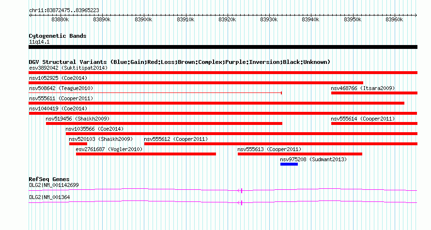
Task: Click the nsv468766 (Itsara2009) label
Action: pos(363,88)
